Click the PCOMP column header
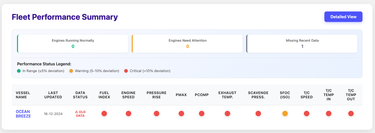This screenshot has width=375, height=133. pos(202,95)
